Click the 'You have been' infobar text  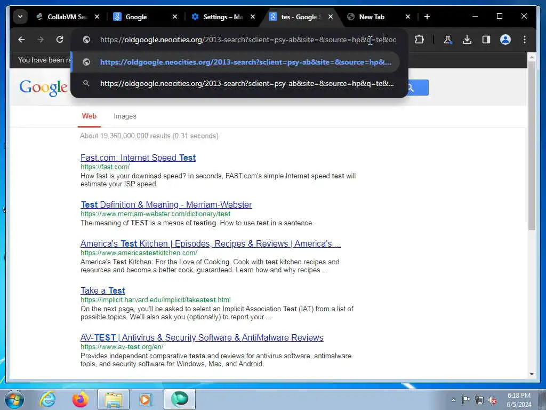(x=44, y=60)
